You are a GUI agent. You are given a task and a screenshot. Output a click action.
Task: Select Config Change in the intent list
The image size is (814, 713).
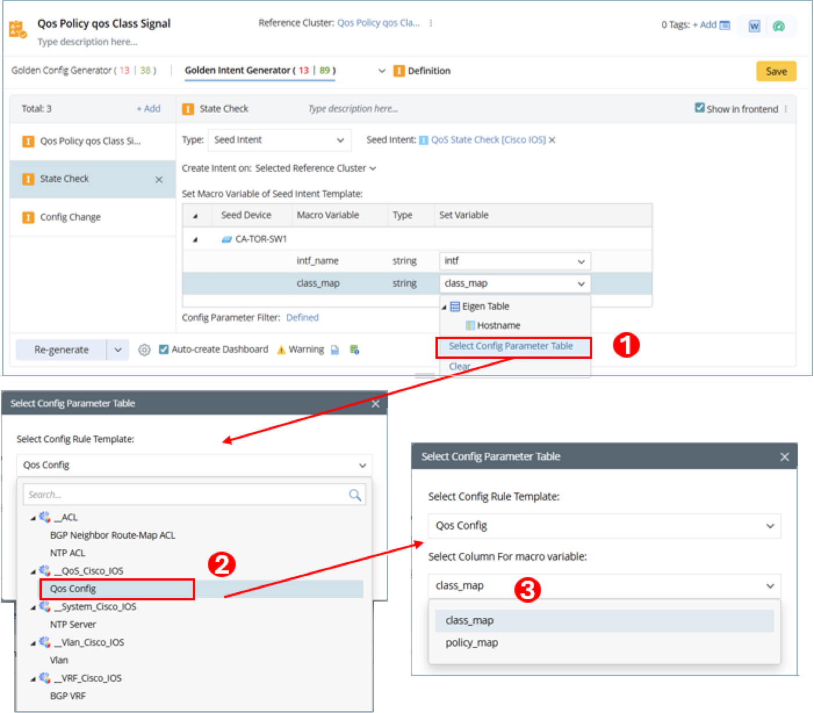[93, 217]
